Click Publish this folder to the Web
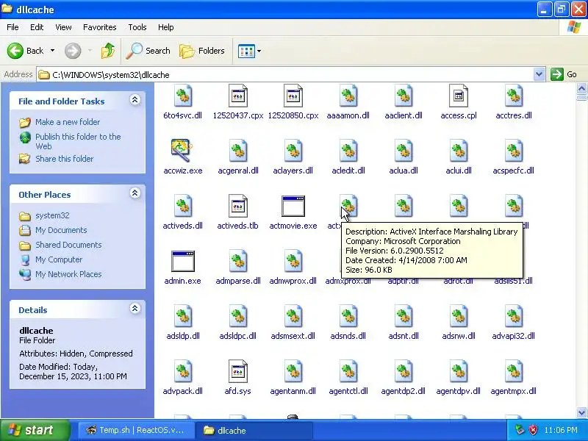Image resolution: width=588 pixels, height=441 pixels. click(78, 141)
